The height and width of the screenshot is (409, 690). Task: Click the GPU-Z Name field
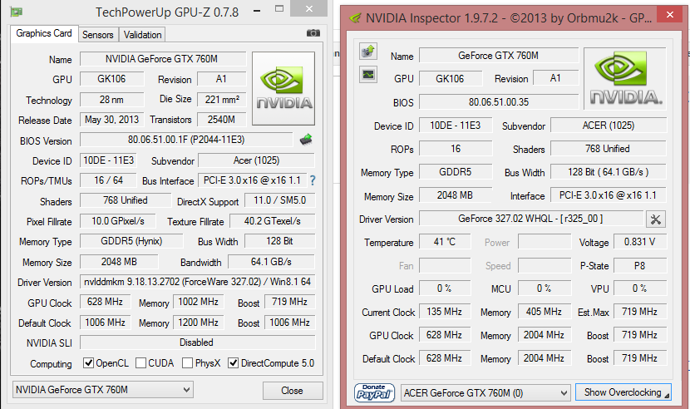point(163,59)
